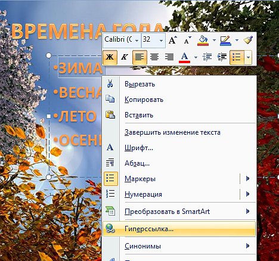
Task: Click the clipboard paste icon
Action: pyautogui.click(x=110, y=114)
